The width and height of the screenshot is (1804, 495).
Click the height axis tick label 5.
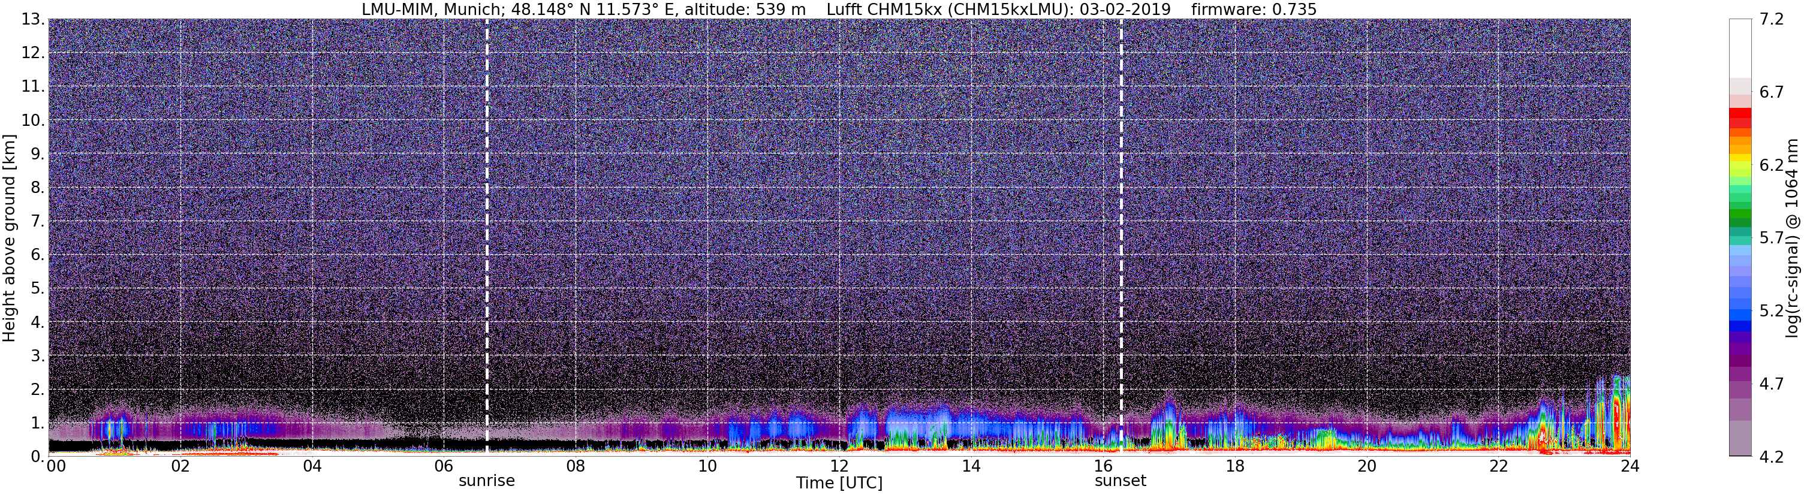(38, 288)
